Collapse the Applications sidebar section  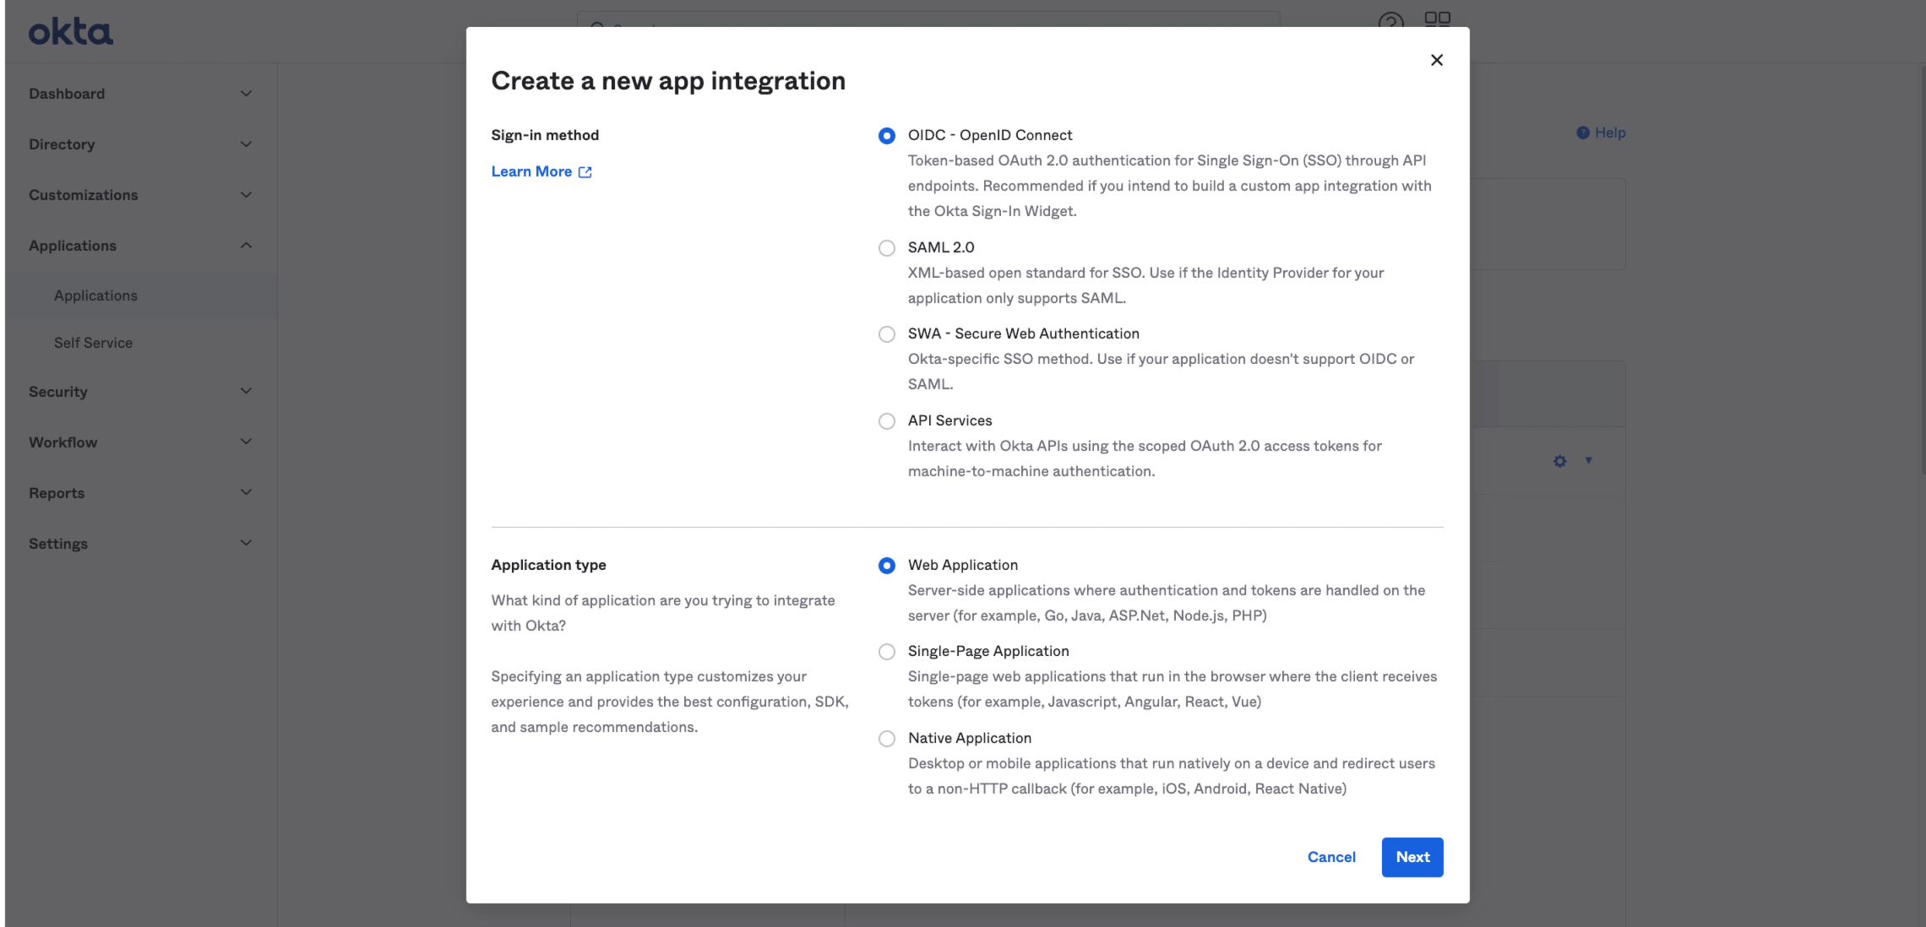point(246,246)
